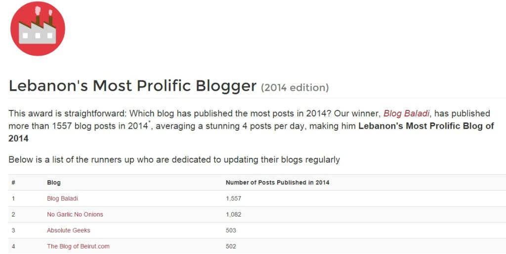Screen dimensions: 506x254
Task: Click the rank number 1 cell
Action: (13, 198)
